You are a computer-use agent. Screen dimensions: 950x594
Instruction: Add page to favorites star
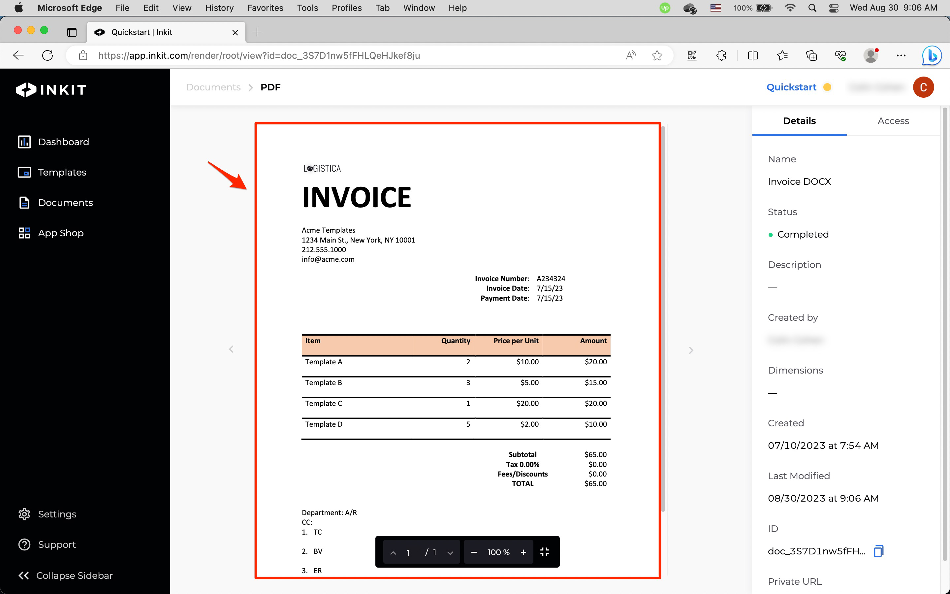(657, 55)
